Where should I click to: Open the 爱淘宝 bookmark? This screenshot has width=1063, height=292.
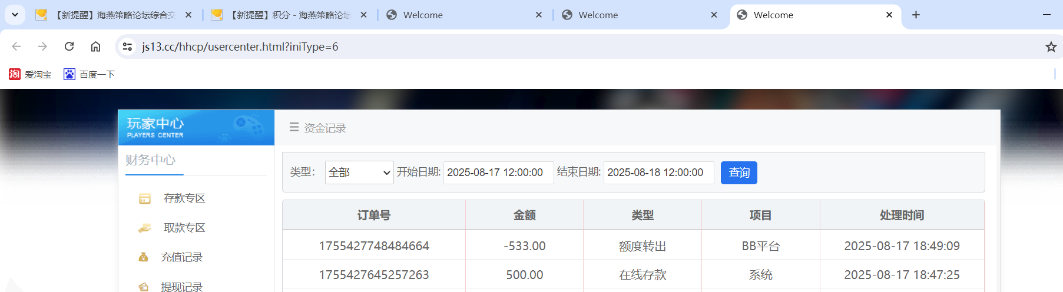click(30, 74)
